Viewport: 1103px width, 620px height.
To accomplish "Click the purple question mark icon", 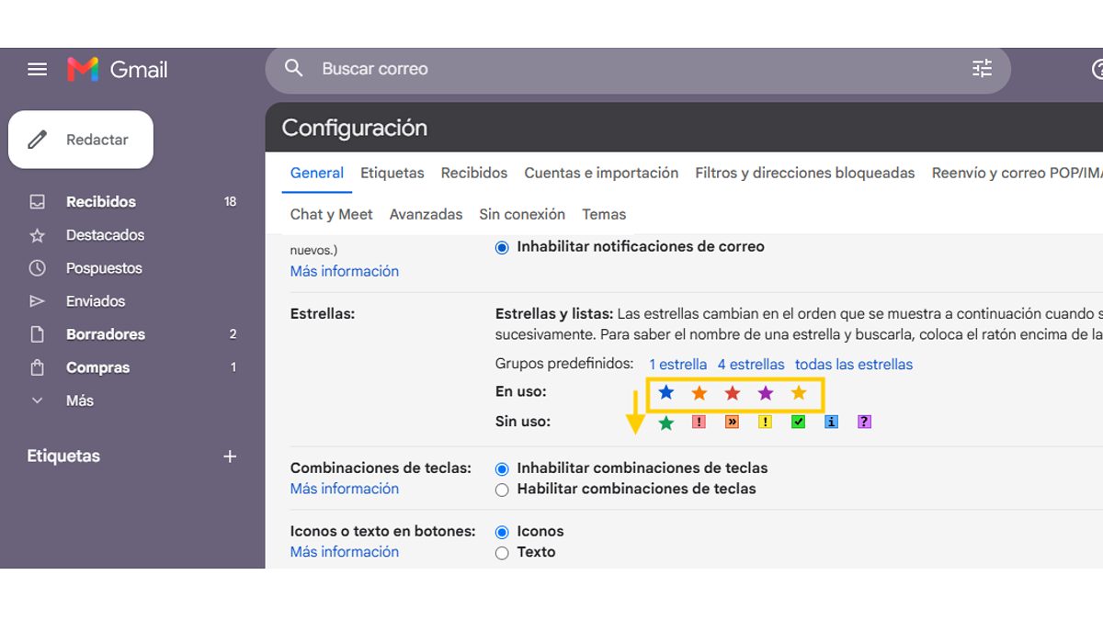I will click(864, 423).
